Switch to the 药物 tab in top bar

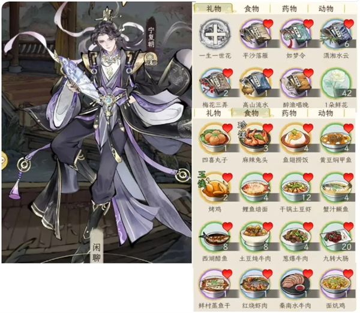(289, 9)
